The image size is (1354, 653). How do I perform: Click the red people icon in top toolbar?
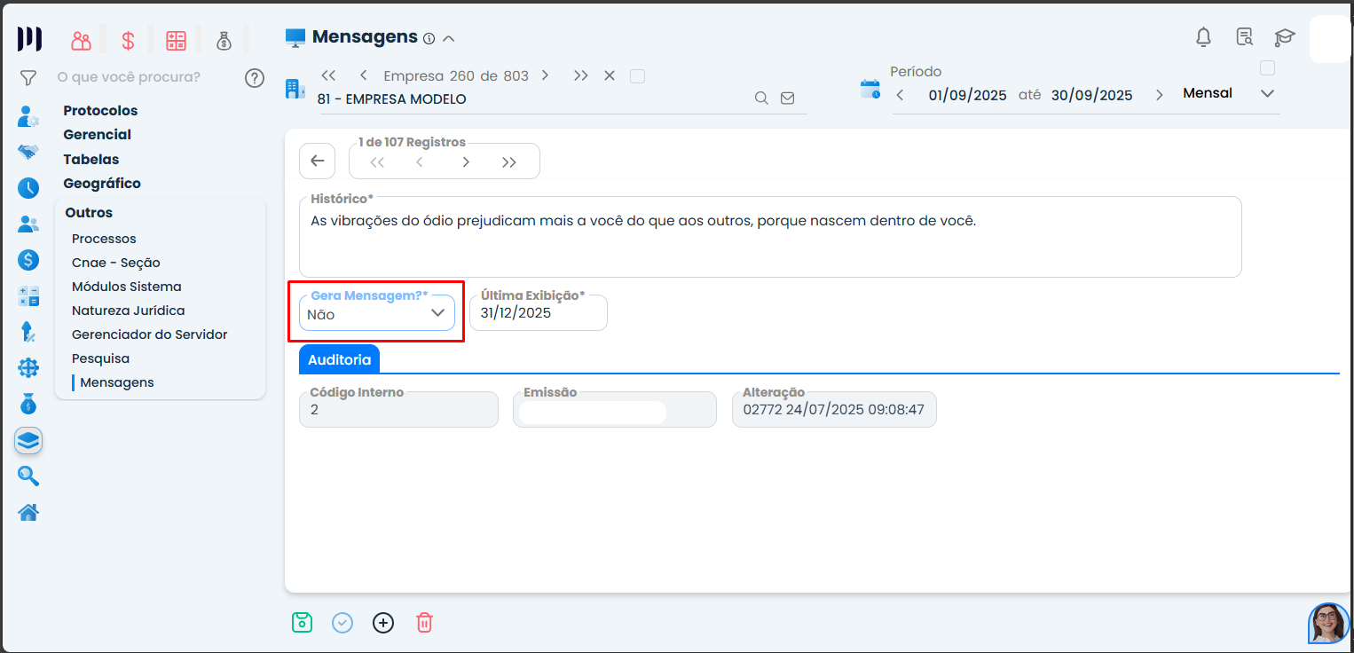[x=82, y=40]
